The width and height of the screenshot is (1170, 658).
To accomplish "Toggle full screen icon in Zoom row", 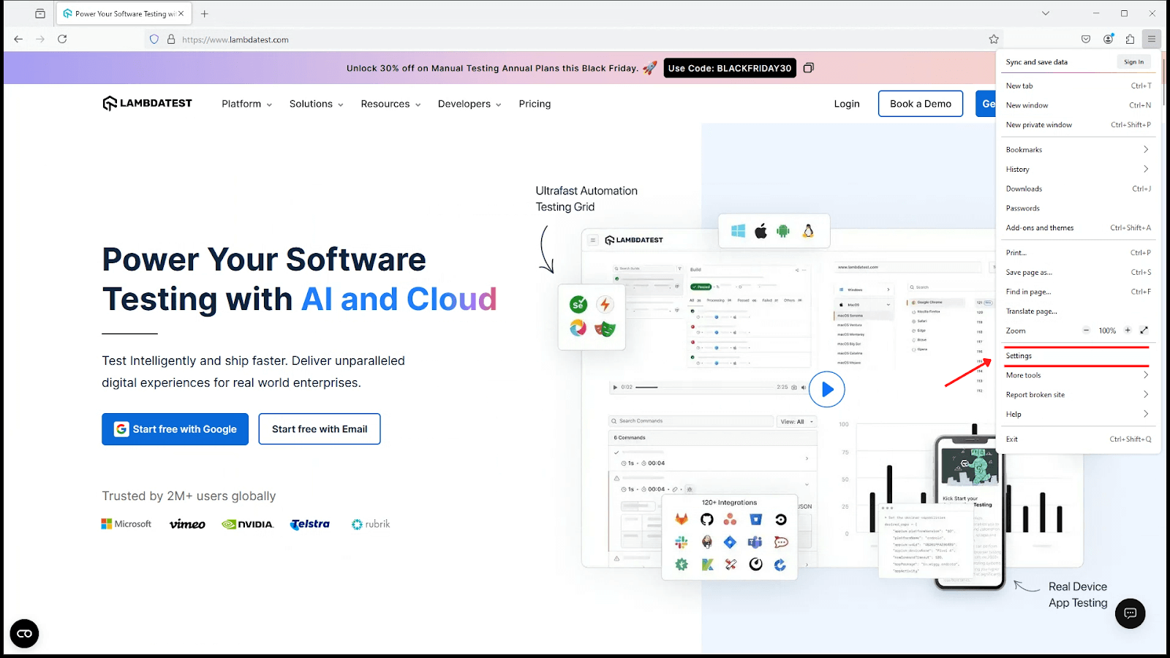I will point(1144,330).
